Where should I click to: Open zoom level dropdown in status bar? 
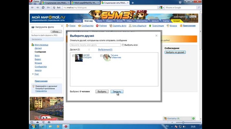[172, 122]
